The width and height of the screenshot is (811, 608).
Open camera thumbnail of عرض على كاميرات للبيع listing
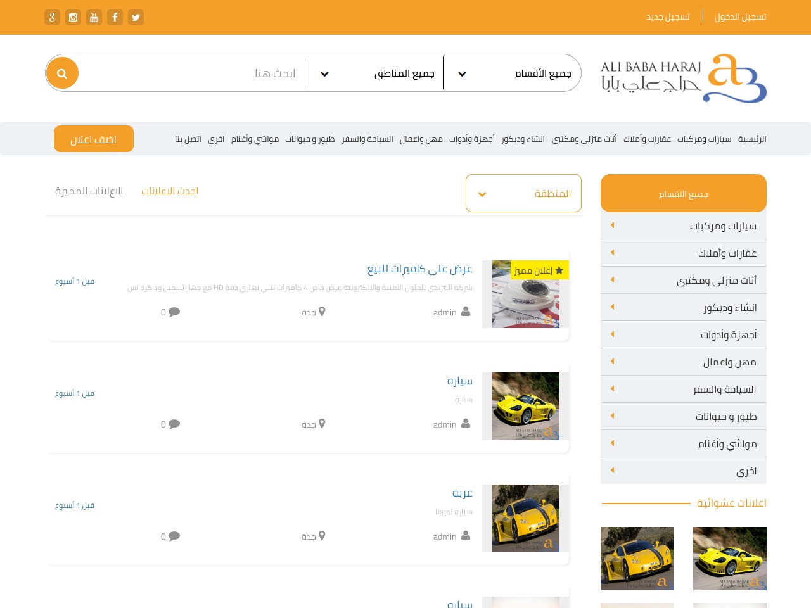[x=525, y=294]
